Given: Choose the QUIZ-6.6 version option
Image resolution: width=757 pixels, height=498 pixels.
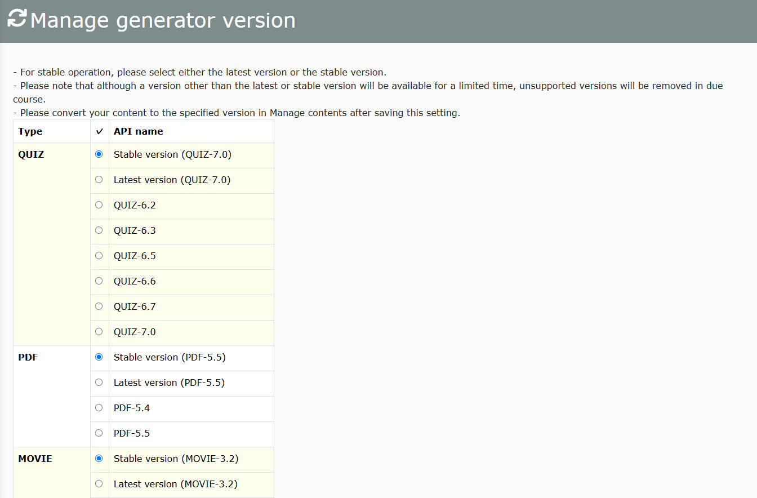Looking at the screenshot, I should pyautogui.click(x=99, y=281).
